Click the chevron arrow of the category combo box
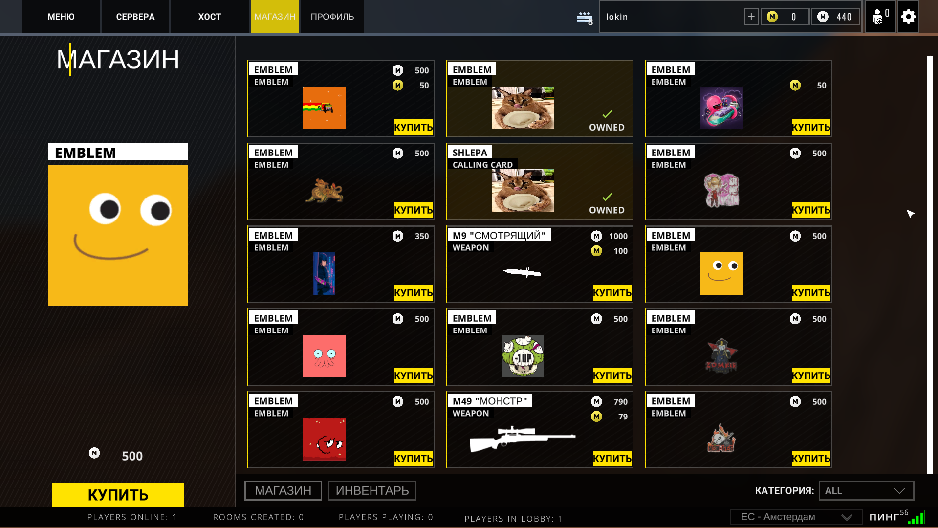Screen dimensions: 938x528 (x=899, y=491)
